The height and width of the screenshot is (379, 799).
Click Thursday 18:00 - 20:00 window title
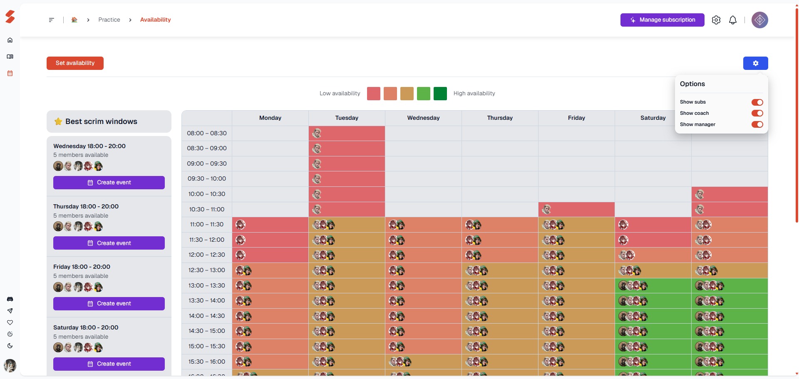click(x=86, y=207)
